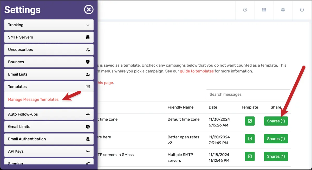Expand the Unsubscribes section

coord(49,50)
